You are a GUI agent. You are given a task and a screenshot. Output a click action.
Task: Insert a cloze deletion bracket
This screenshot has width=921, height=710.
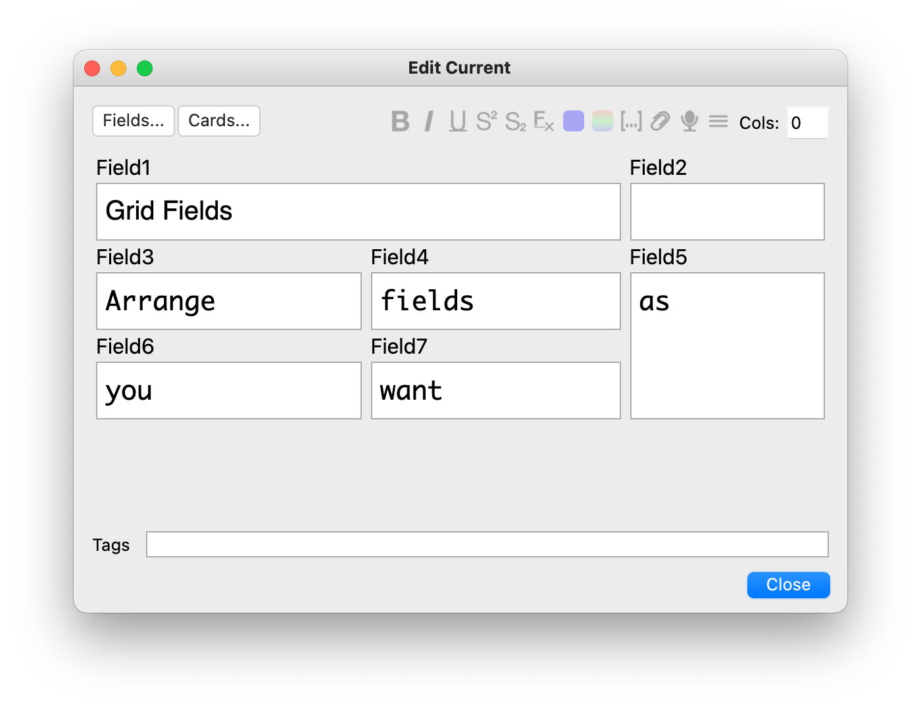tap(631, 122)
